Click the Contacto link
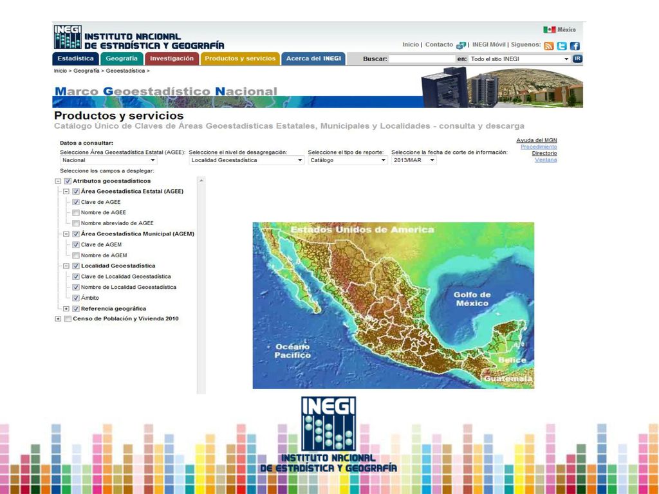The width and height of the screenshot is (659, 494). click(439, 44)
